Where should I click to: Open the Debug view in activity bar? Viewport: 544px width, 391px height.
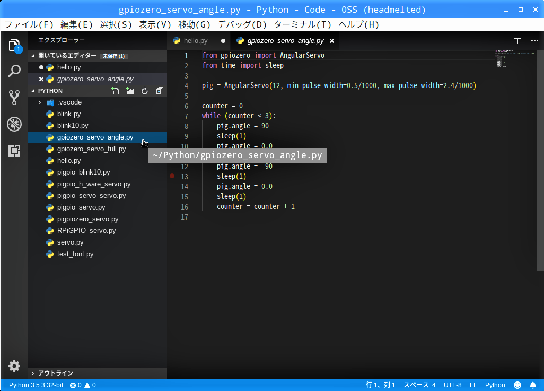point(14,124)
